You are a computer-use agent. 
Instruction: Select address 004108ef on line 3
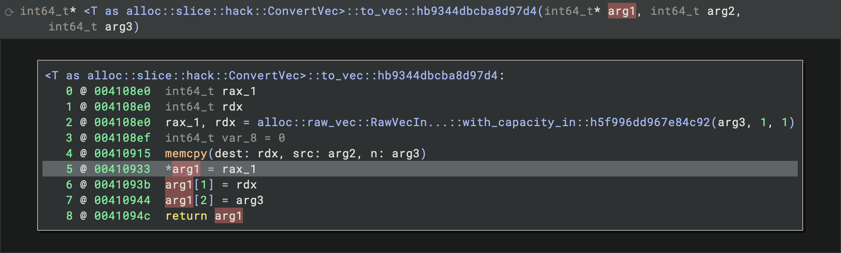[x=122, y=138]
